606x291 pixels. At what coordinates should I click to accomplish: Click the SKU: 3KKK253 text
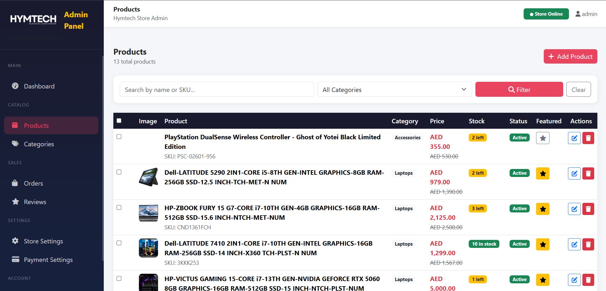click(x=182, y=263)
